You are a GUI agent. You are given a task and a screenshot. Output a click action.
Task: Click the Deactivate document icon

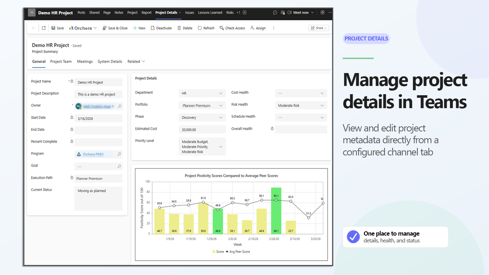153,28
